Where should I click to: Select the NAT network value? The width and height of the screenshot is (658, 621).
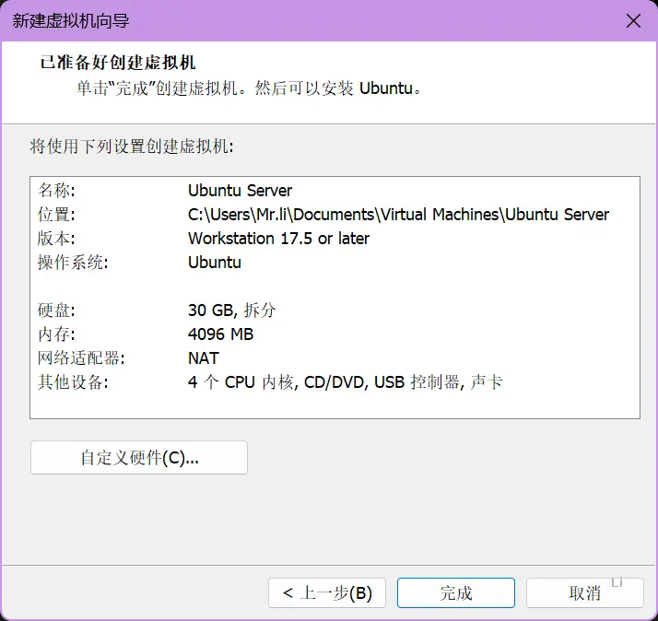click(x=204, y=357)
